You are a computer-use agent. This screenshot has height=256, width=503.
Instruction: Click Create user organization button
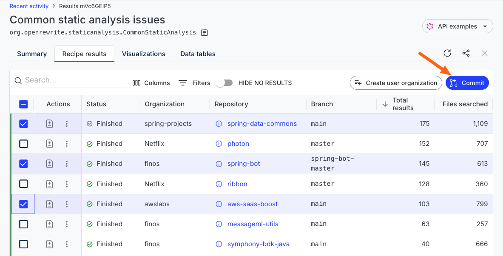pos(396,83)
